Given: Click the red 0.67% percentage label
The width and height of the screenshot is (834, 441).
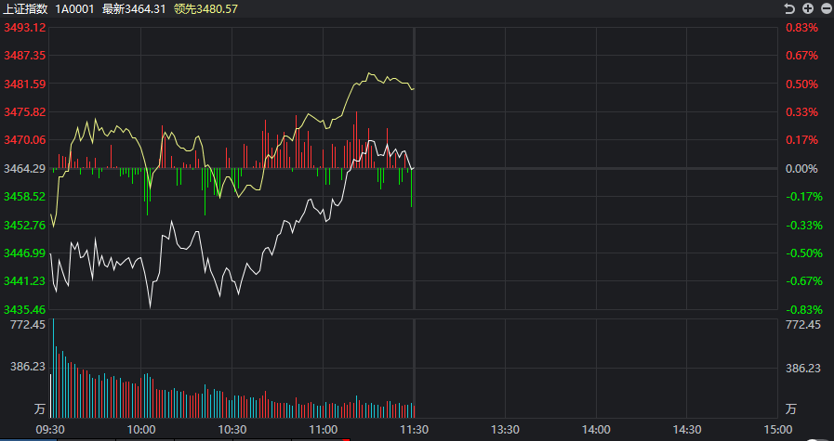Looking at the screenshot, I should tap(801, 56).
